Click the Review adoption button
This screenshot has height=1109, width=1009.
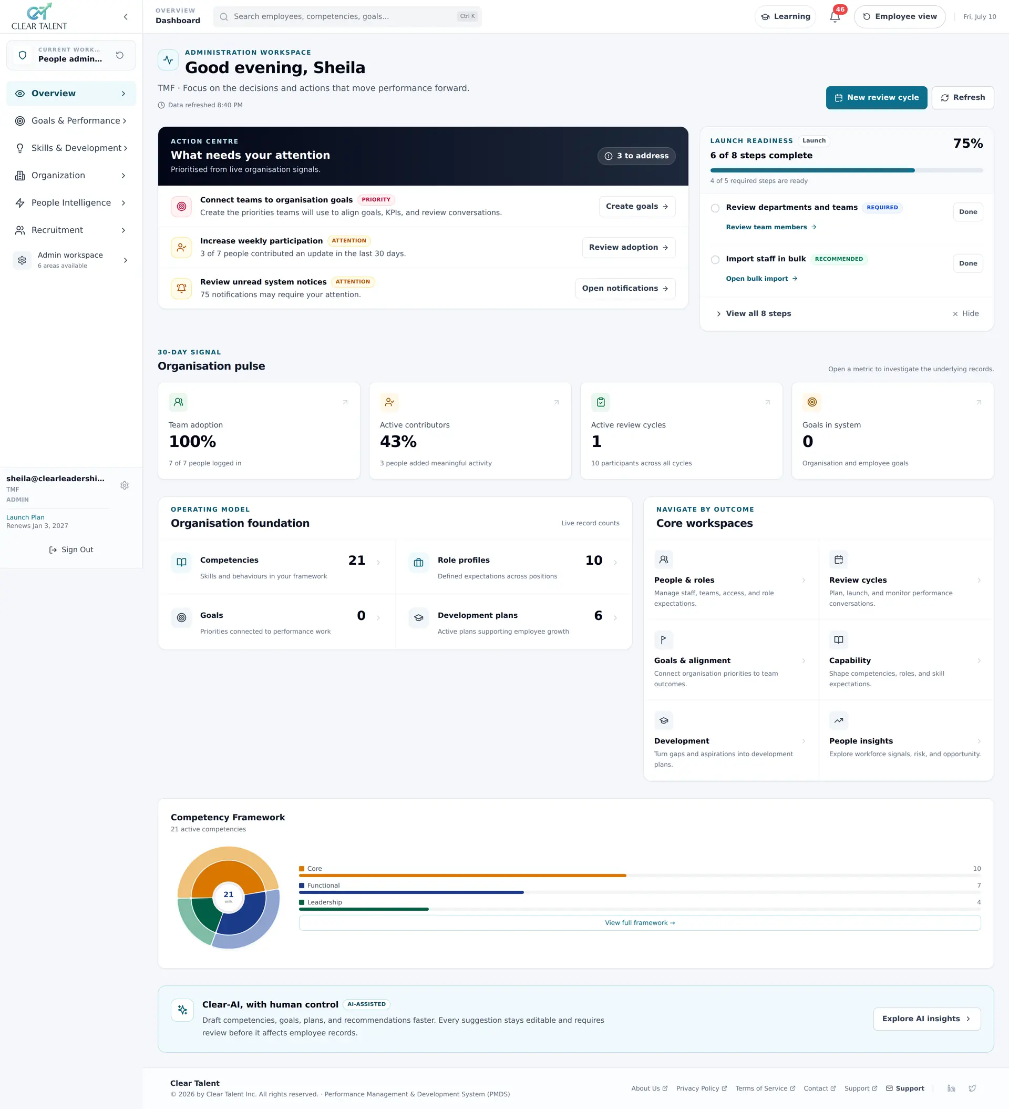tap(629, 248)
